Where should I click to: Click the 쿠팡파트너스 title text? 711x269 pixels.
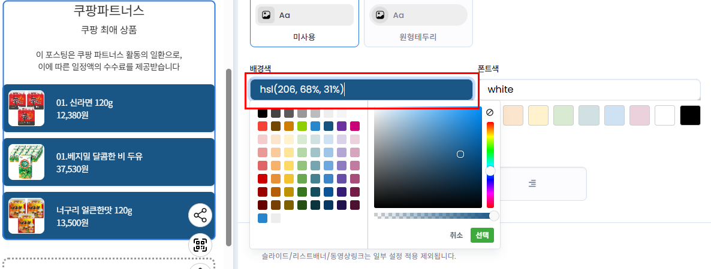pyautogui.click(x=109, y=10)
